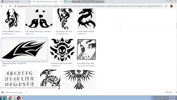This screenshot has width=177, height=100.
Task: Select the Lightning Svg Tribal image
Action: pos(25,49)
